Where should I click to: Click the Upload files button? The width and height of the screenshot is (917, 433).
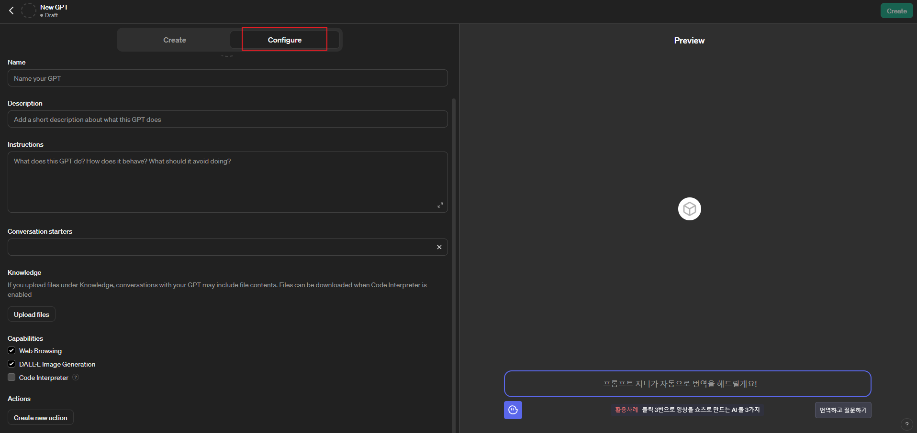point(32,314)
